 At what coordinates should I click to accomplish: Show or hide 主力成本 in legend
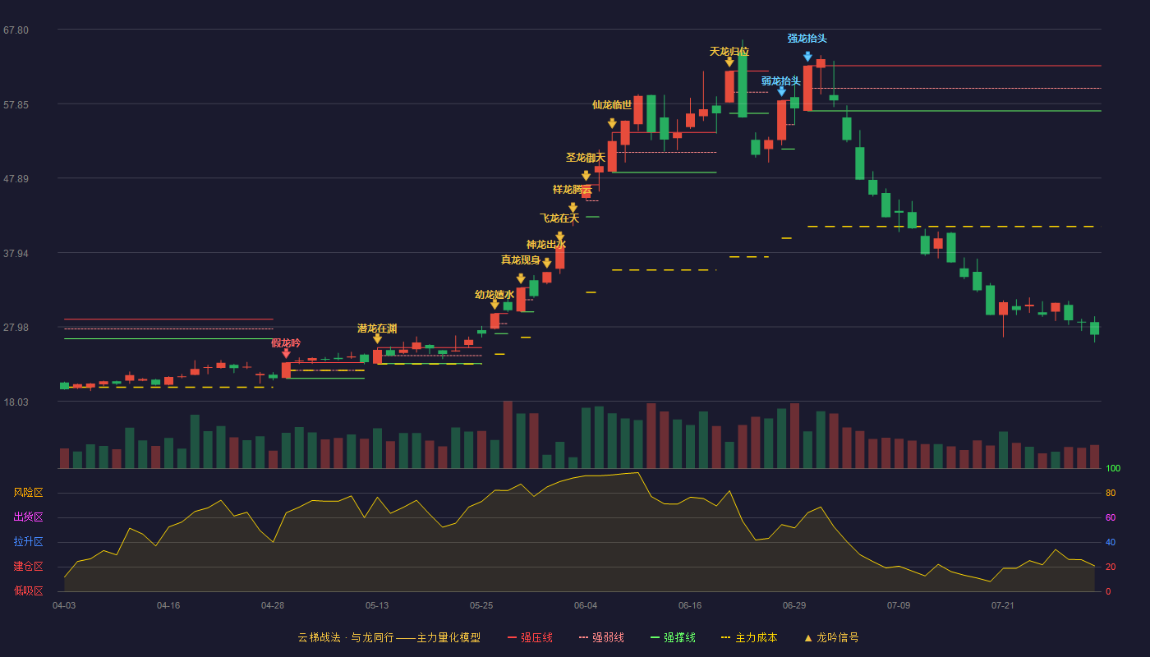click(x=749, y=637)
